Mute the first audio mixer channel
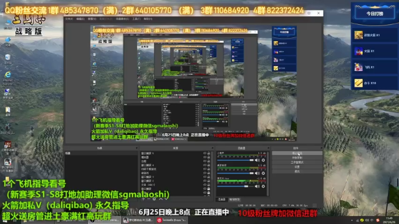The height and width of the screenshot is (224, 399). point(257,161)
